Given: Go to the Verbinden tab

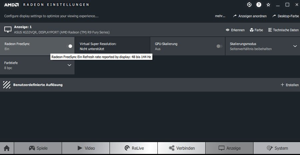Looking at the screenshot, I should (x=181, y=148).
